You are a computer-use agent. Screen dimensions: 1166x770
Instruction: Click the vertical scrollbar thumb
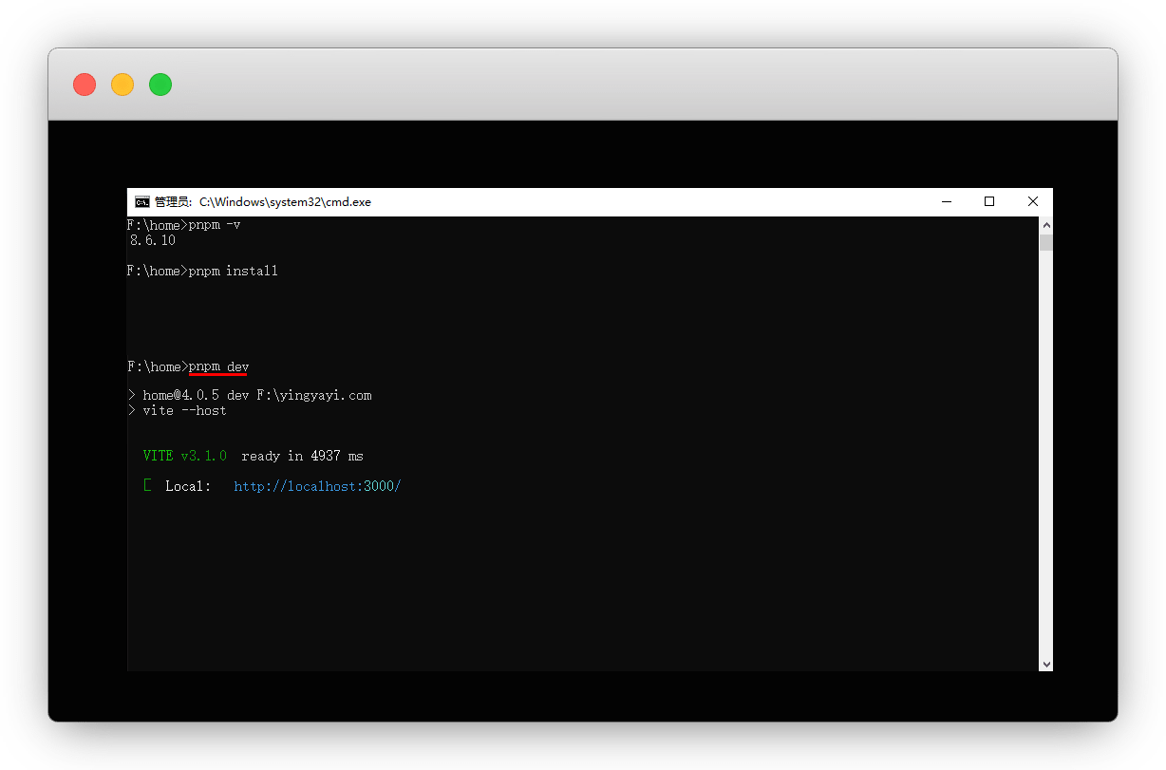tap(1045, 243)
